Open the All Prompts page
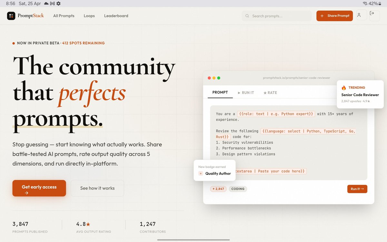The image size is (387, 242). coord(64,16)
